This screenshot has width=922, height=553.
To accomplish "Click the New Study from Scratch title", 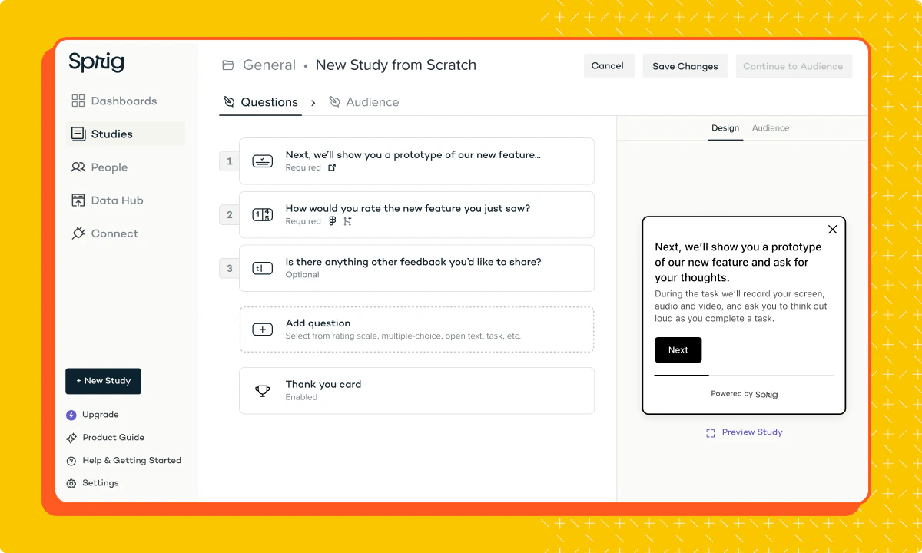I will (396, 65).
